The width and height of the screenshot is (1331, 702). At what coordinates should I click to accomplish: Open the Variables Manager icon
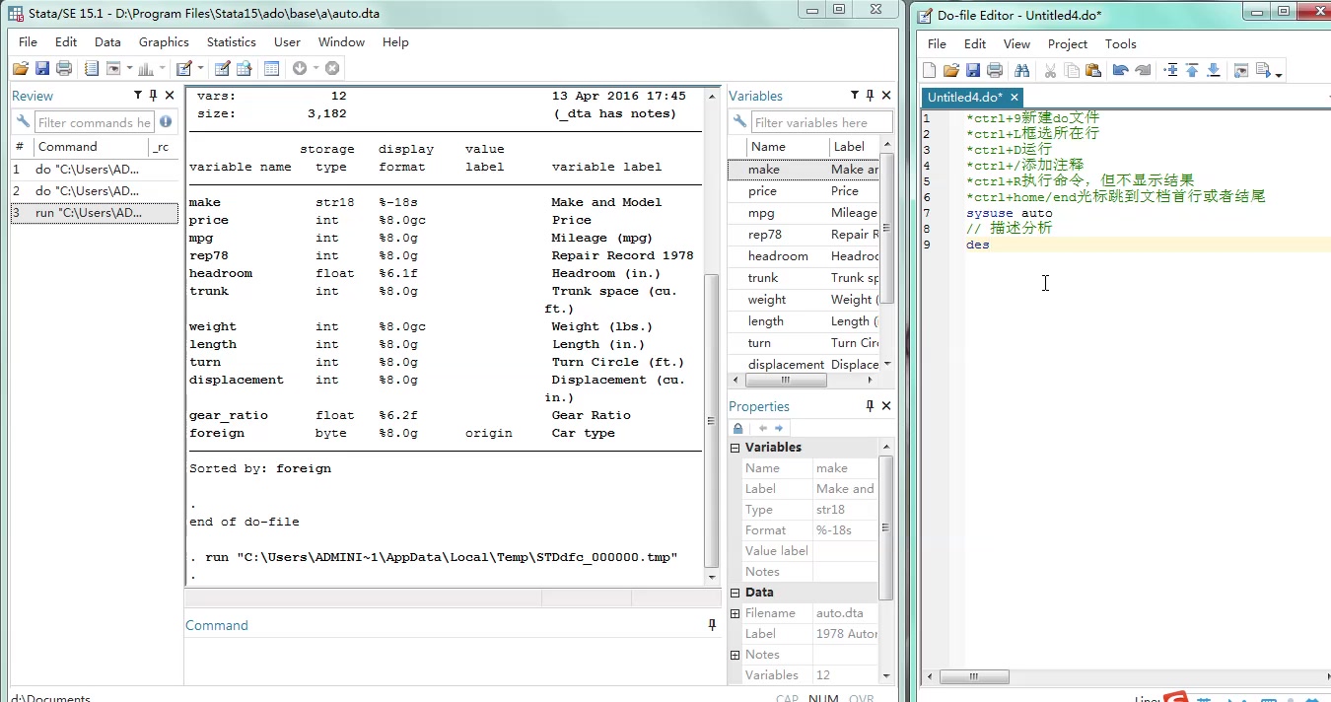click(271, 68)
